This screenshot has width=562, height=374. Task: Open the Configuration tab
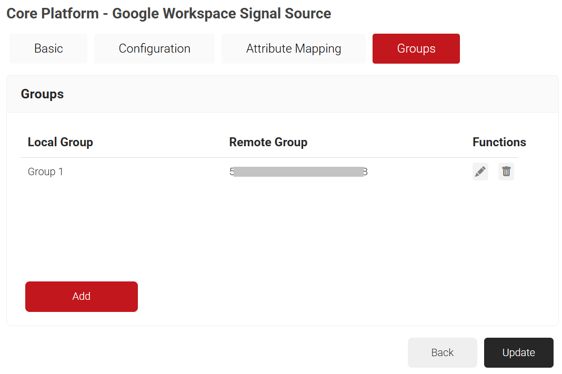coord(154,48)
